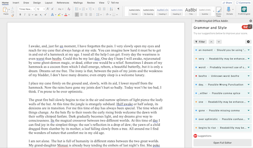Click the Increase Indent icon
This screenshot has width=253, height=148.
(104, 9)
